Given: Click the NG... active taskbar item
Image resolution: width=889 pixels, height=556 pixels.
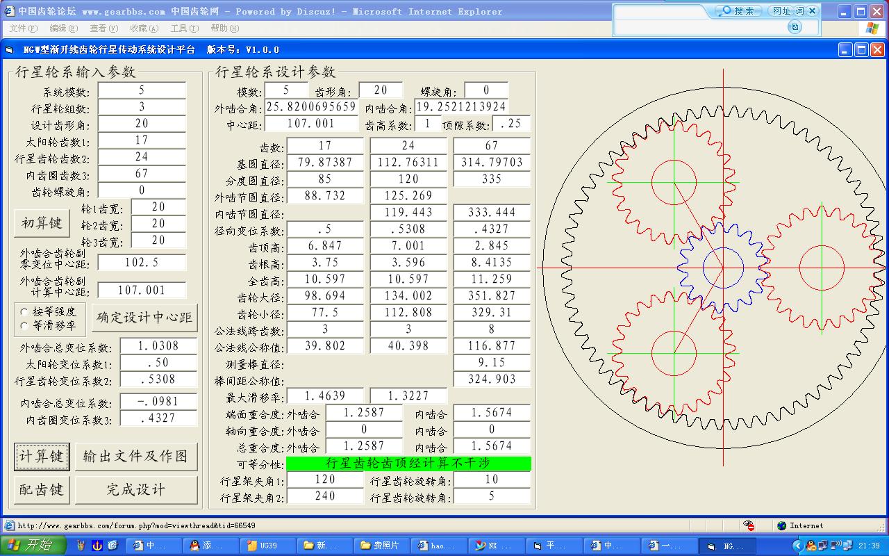Looking at the screenshot, I should click(727, 546).
